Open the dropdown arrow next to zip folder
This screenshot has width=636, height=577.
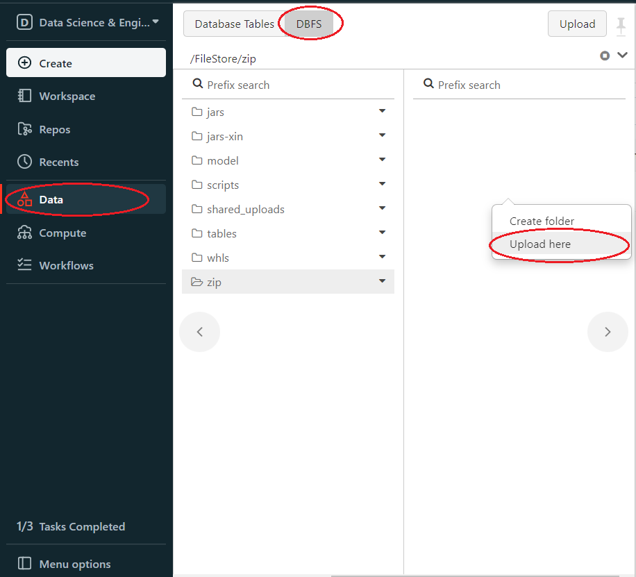pos(382,281)
